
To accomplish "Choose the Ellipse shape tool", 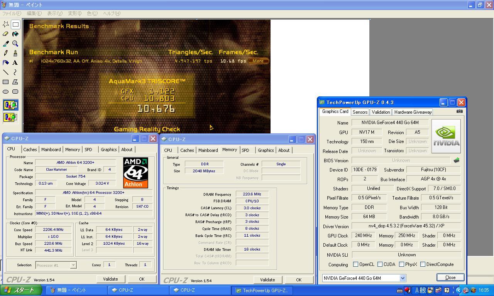I will [6, 92].
